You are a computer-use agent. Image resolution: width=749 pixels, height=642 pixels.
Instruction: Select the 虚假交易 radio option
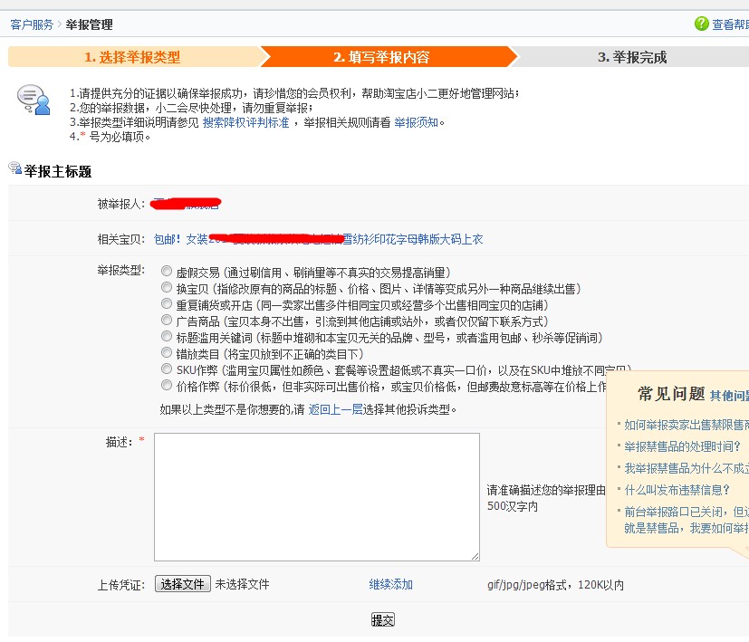coord(167,271)
